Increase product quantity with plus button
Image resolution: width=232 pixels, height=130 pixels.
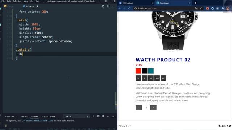click(153, 108)
